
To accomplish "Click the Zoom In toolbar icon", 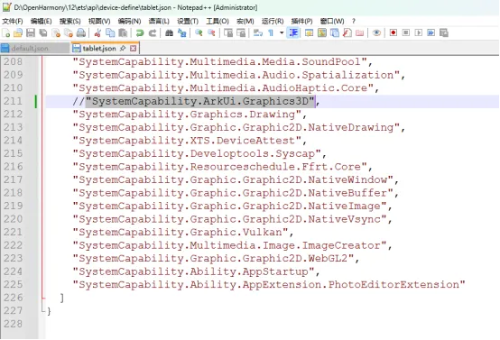I will point(199,32).
